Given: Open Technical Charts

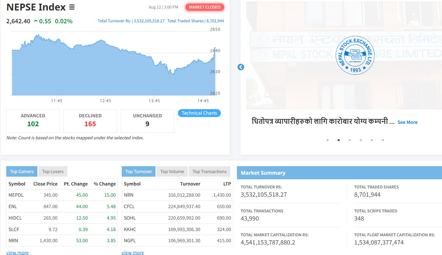Looking at the screenshot, I should [200, 113].
